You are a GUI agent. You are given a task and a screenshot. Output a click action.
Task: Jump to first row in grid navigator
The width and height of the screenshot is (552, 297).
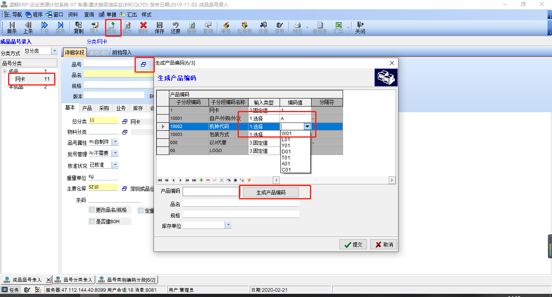pos(160,180)
